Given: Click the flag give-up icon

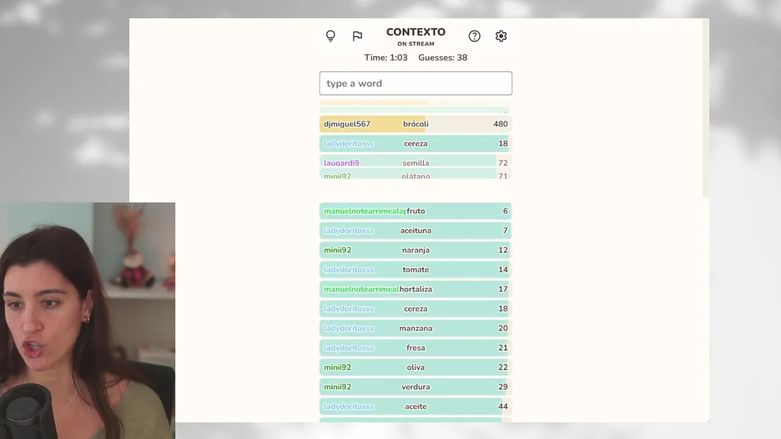Looking at the screenshot, I should coord(358,36).
